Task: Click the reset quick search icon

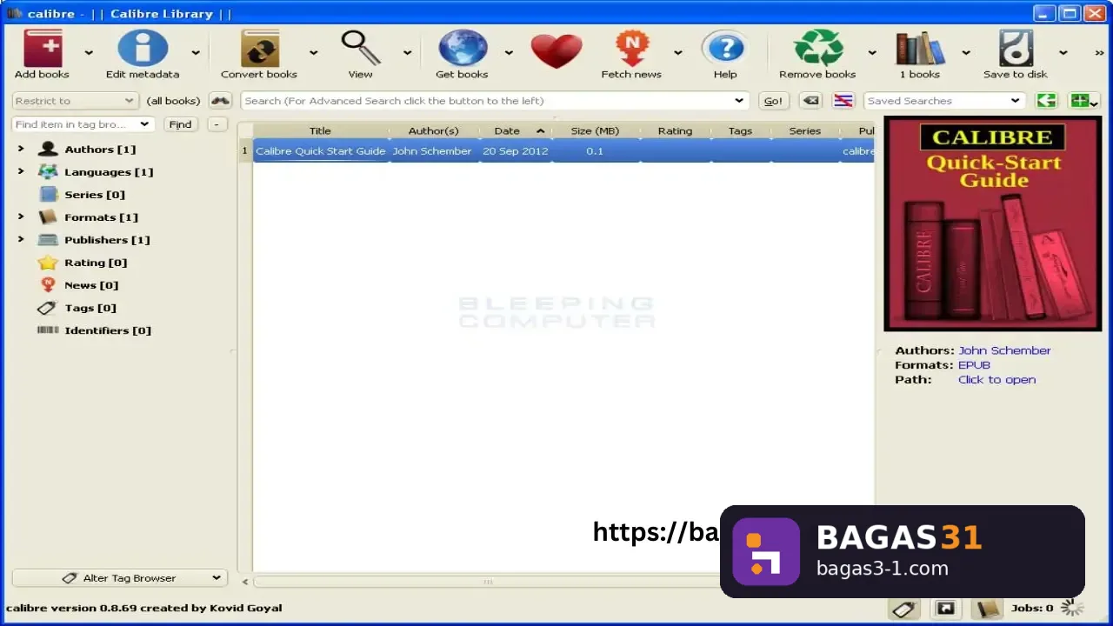Action: (810, 101)
